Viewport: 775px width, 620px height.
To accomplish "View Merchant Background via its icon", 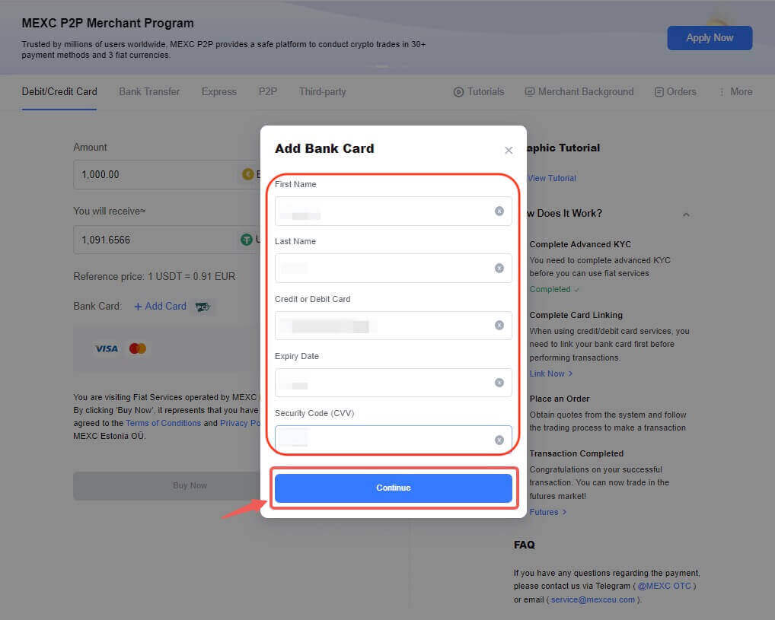I will pyautogui.click(x=529, y=91).
